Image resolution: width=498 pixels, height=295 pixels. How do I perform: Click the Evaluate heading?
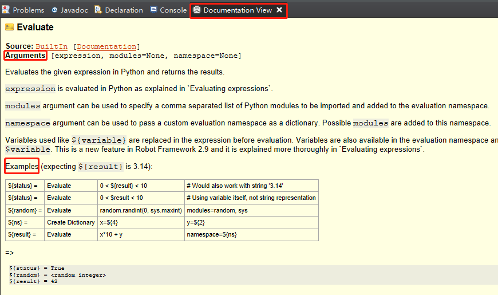(x=35, y=27)
